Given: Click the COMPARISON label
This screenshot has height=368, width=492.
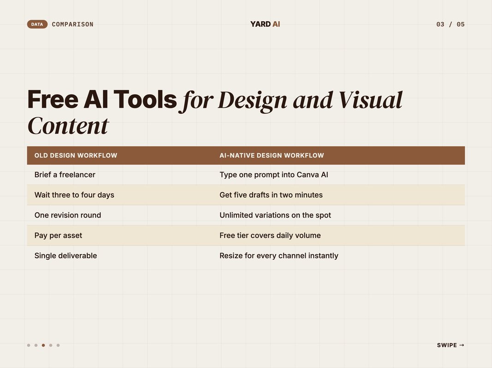Looking at the screenshot, I should pos(72,24).
